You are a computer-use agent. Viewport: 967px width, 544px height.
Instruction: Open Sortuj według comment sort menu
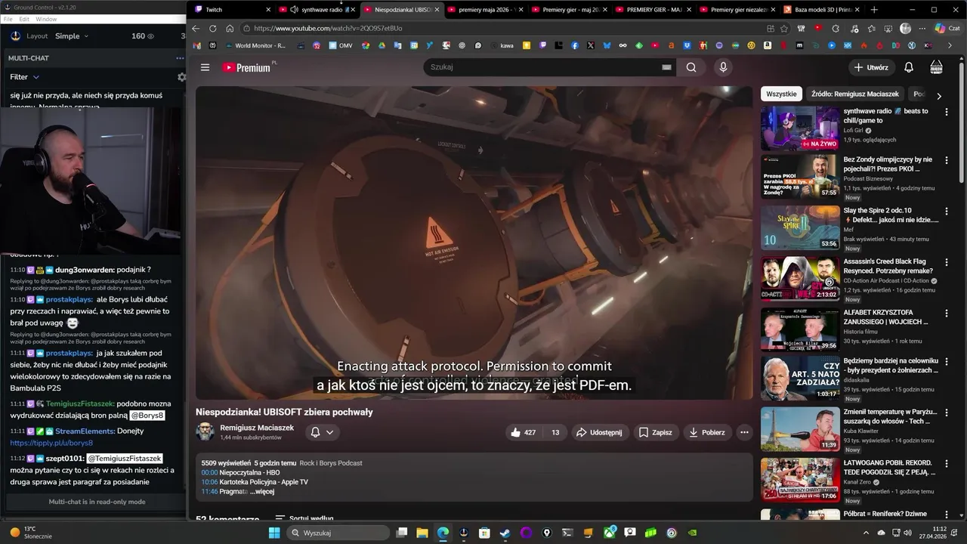(304, 518)
